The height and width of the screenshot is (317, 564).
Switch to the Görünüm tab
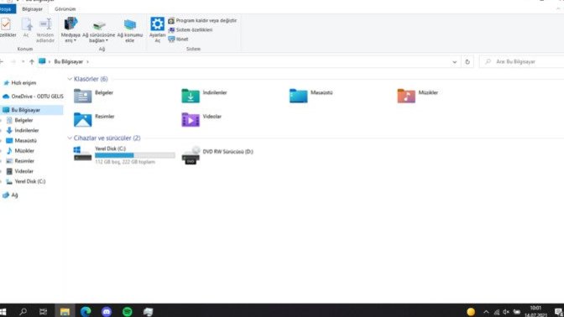coord(65,9)
